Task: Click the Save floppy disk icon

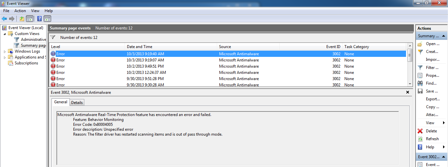Action: coord(420,91)
